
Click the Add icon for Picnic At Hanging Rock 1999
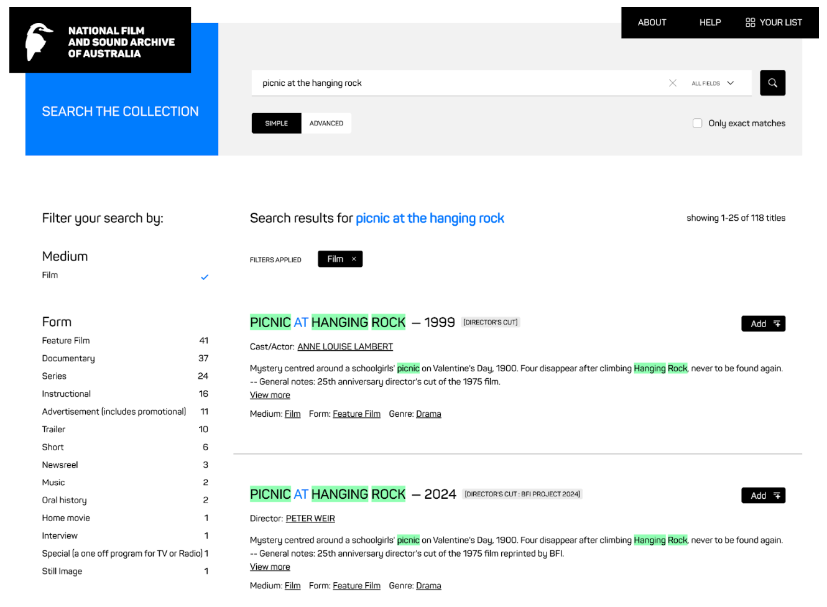(x=778, y=323)
